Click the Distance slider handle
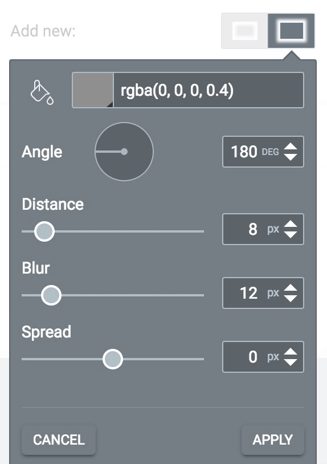Screen dimensions: 327x464 click(44, 231)
